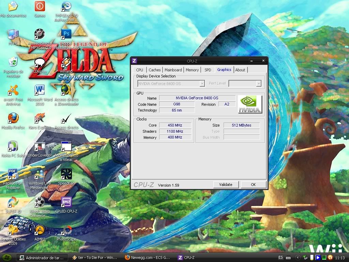Click the Revision A2 field
This screenshot has height=262, width=349.
tap(227, 104)
